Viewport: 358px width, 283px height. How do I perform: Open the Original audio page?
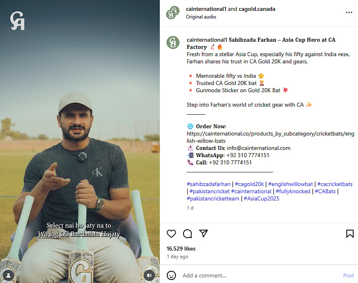201,17
